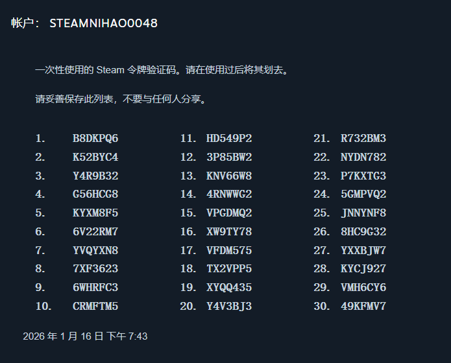451x363 pixels.
Task: Click the code P7KXTG3
Action: [x=363, y=176]
